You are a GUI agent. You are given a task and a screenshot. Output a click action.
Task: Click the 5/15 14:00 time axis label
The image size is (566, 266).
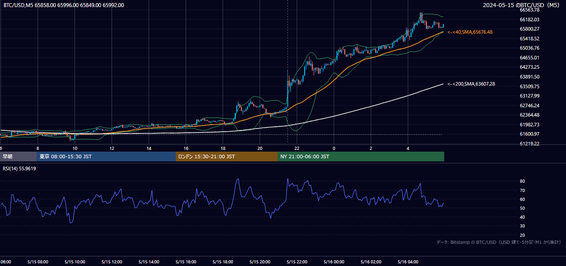149,262
